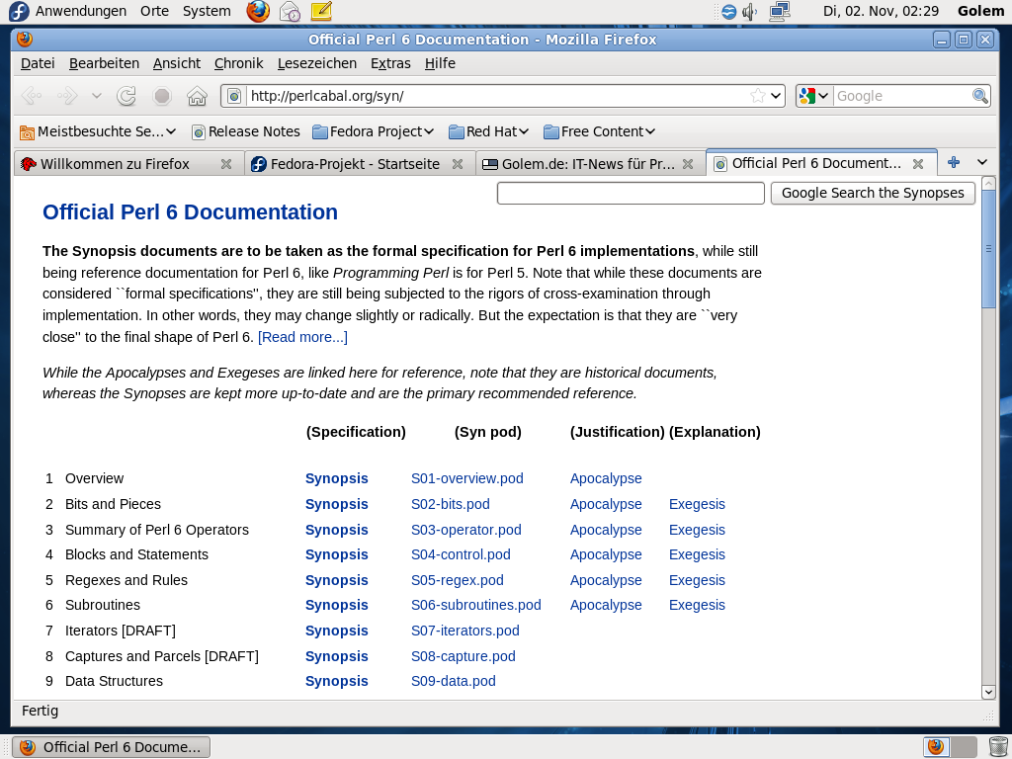
Task: Click the Home icon in navigation toolbar
Action: [197, 96]
